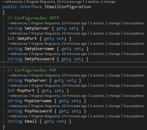Image resolution: width=147 pixels, height=130 pixels.
Task: Click the 'interface' keyword
Action: coord(31,7)
